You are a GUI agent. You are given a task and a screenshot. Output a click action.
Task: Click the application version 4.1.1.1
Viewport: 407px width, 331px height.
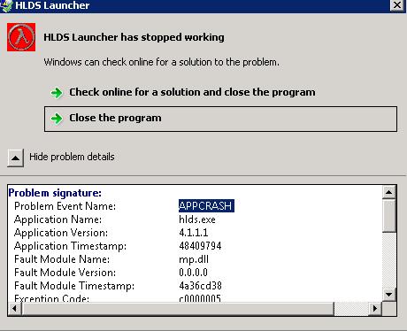[193, 233]
